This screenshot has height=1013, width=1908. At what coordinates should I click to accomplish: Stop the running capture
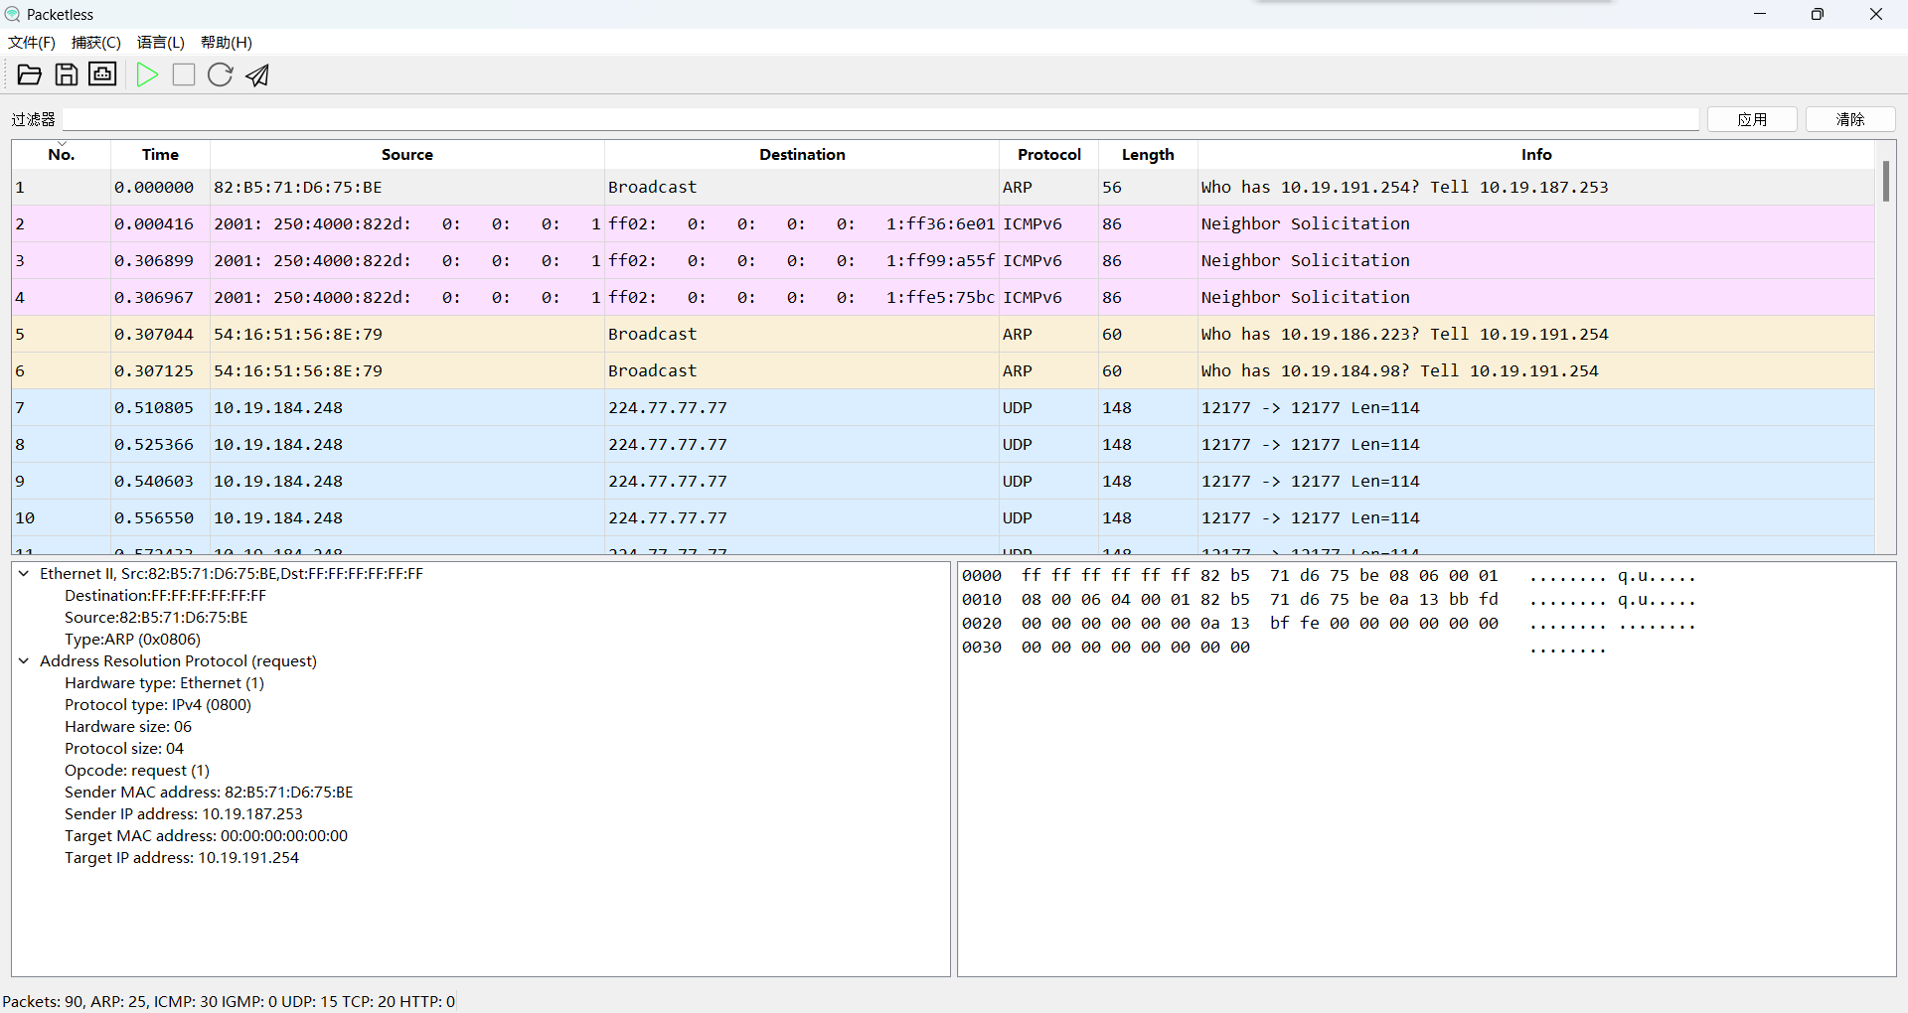tap(183, 74)
